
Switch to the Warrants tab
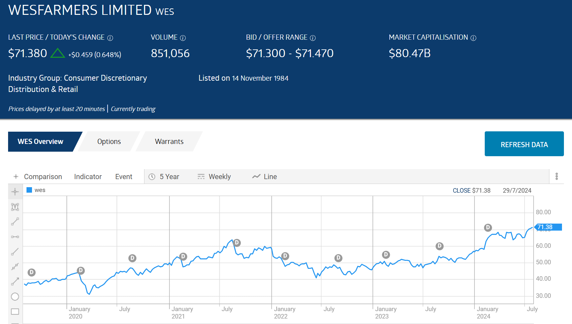pyautogui.click(x=169, y=141)
